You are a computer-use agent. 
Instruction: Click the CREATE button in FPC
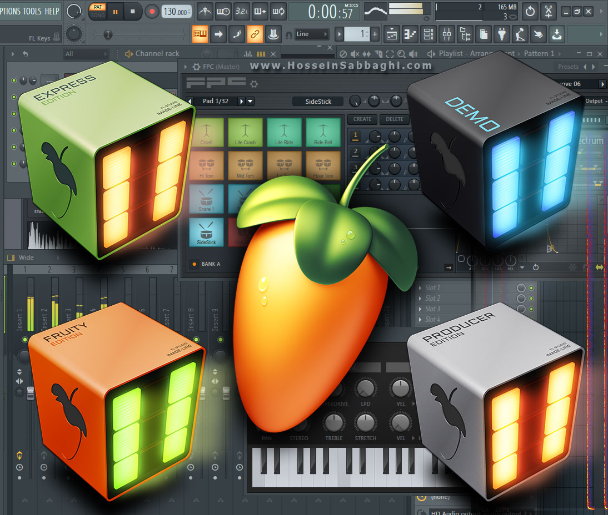click(362, 119)
